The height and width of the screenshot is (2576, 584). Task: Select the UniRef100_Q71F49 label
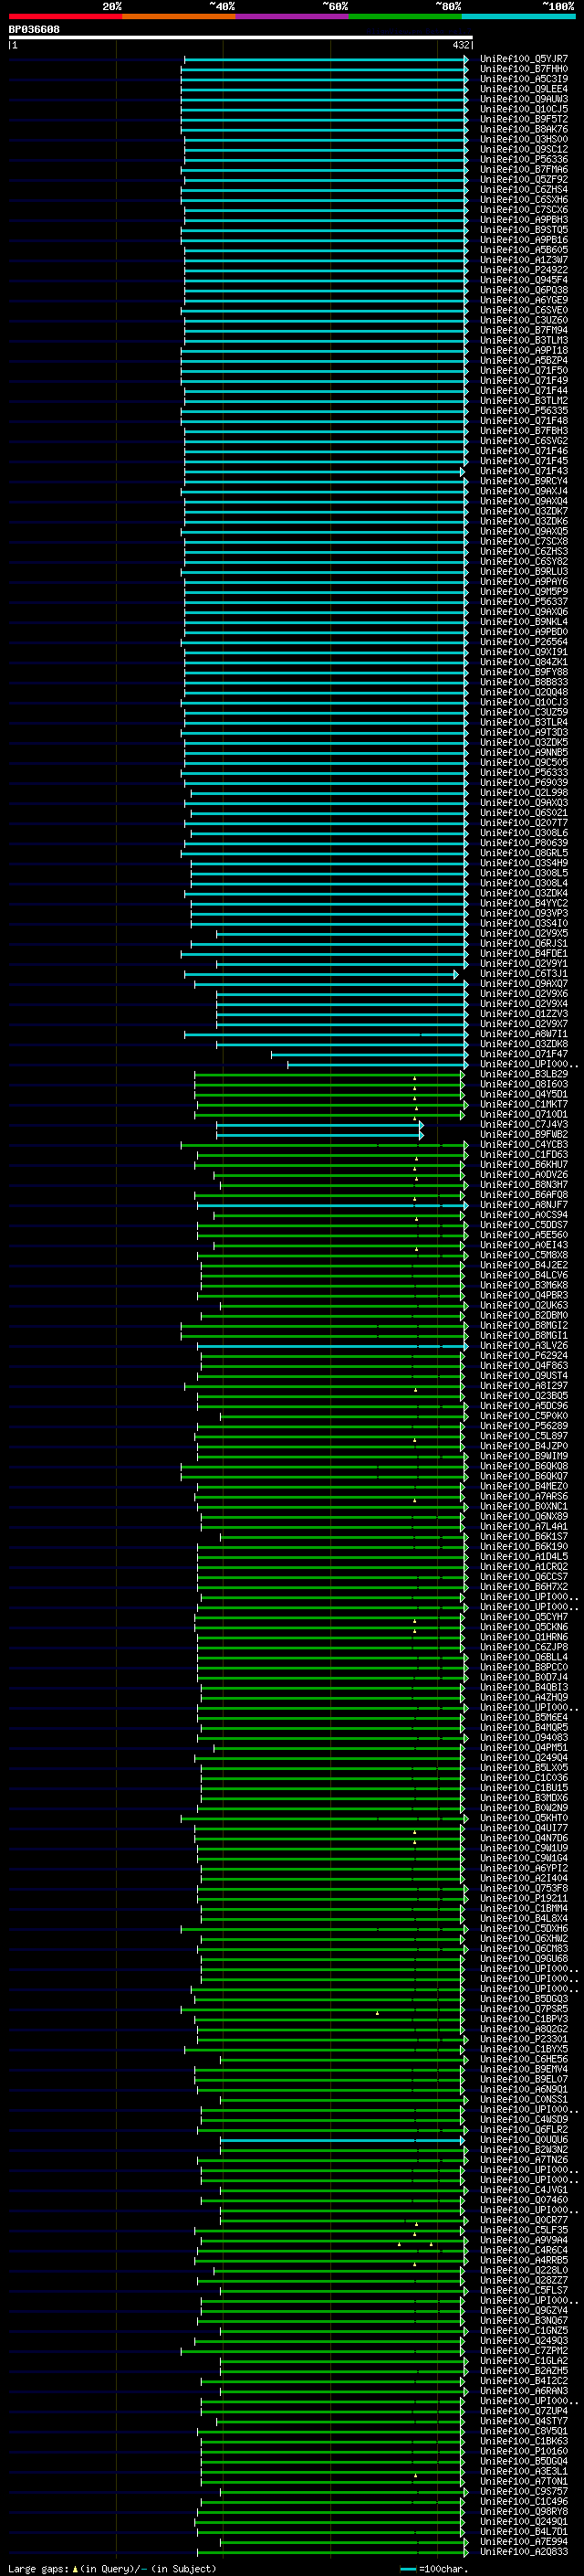click(x=524, y=381)
